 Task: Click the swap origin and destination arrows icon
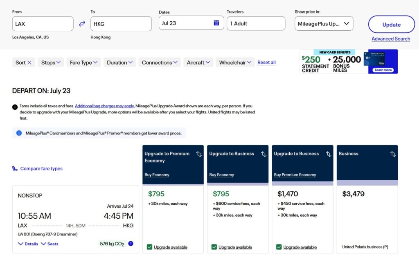pos(82,24)
